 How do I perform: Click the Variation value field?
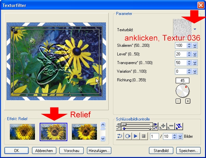coord(181,71)
